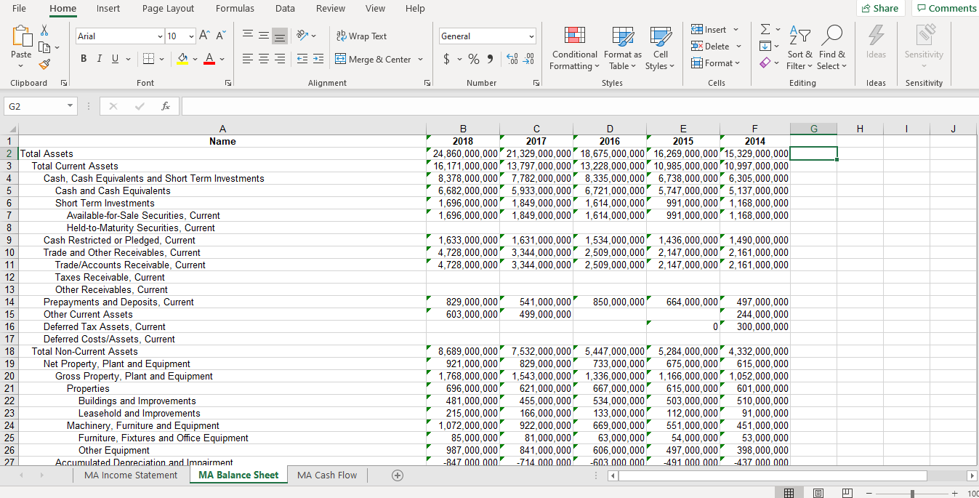
Task: Open Format cells menu
Action: pyautogui.click(x=715, y=63)
